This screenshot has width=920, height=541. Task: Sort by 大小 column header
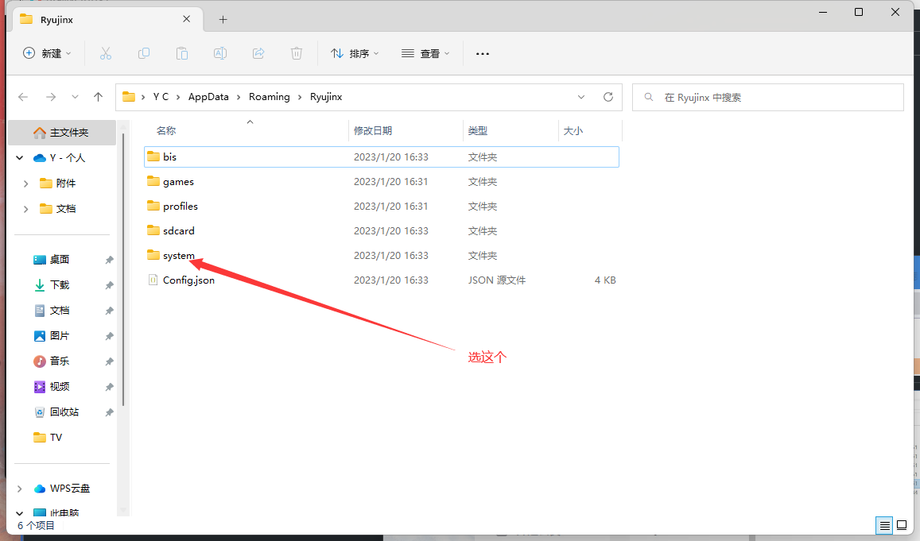click(x=573, y=131)
